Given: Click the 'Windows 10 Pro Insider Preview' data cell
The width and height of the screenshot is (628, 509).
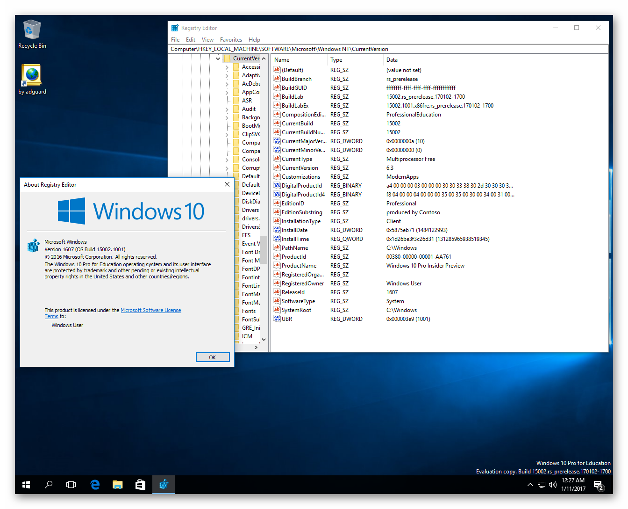Looking at the screenshot, I should pos(425,266).
